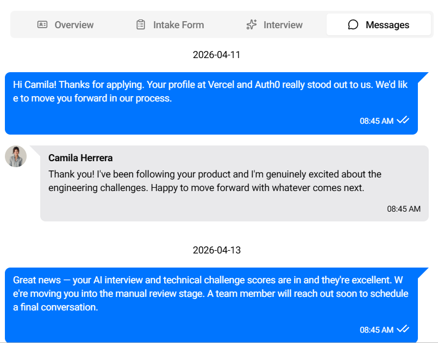
Task: Click the read-receipt checkmarks on the Vercel message
Action: click(403, 120)
